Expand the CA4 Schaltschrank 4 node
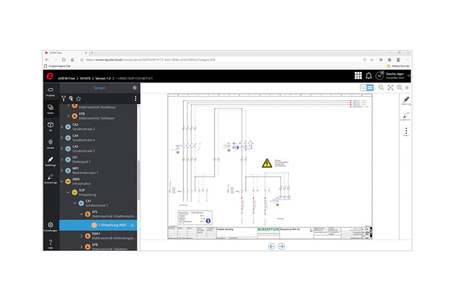The image size is (454, 303). click(x=61, y=137)
